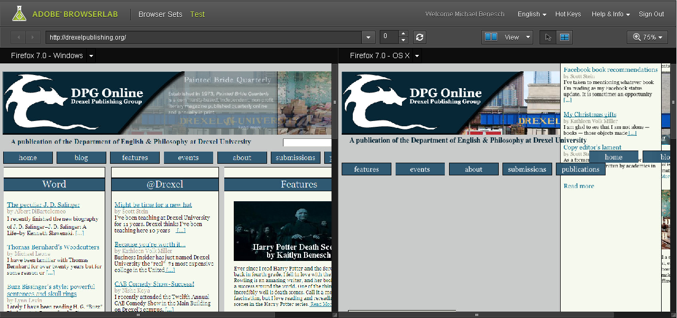677x318 pixels.
Task: Open the URL history dropdown arrow
Action: click(369, 37)
